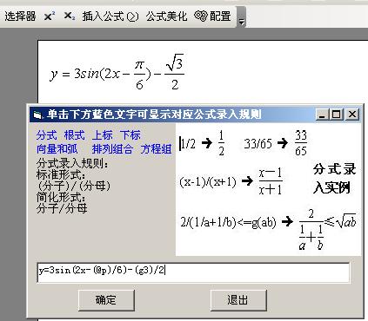
Task: Open the 选择器 toolbar item
Action: pyautogui.click(x=20, y=16)
